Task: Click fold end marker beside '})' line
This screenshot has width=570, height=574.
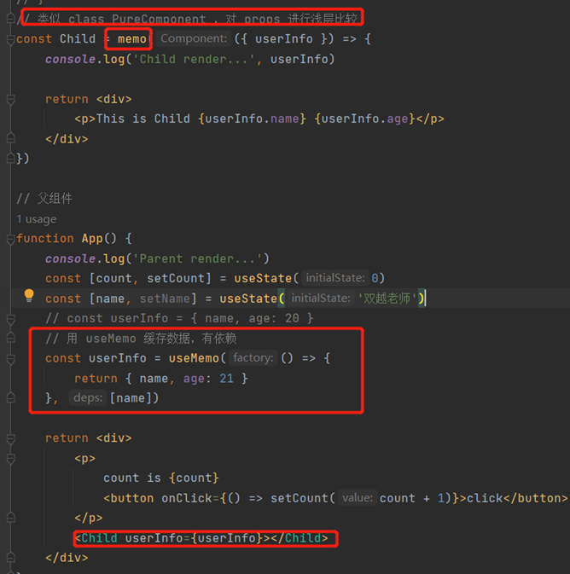Action: pos(10,159)
